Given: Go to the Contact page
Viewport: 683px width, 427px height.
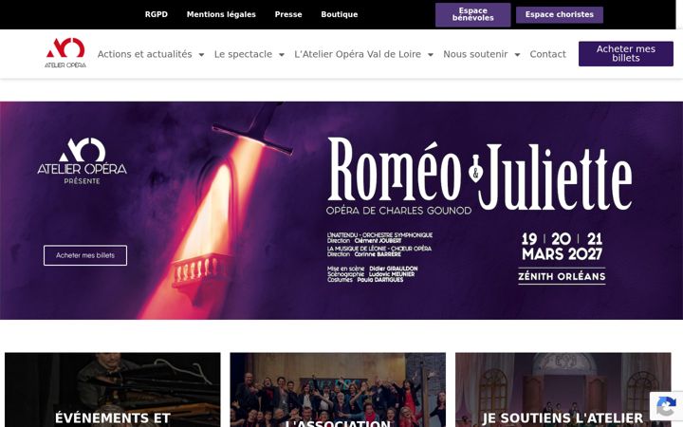Looking at the screenshot, I should (x=547, y=54).
